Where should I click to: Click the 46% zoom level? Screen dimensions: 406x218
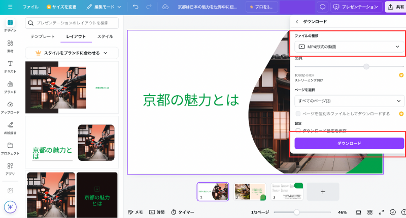click(342, 212)
